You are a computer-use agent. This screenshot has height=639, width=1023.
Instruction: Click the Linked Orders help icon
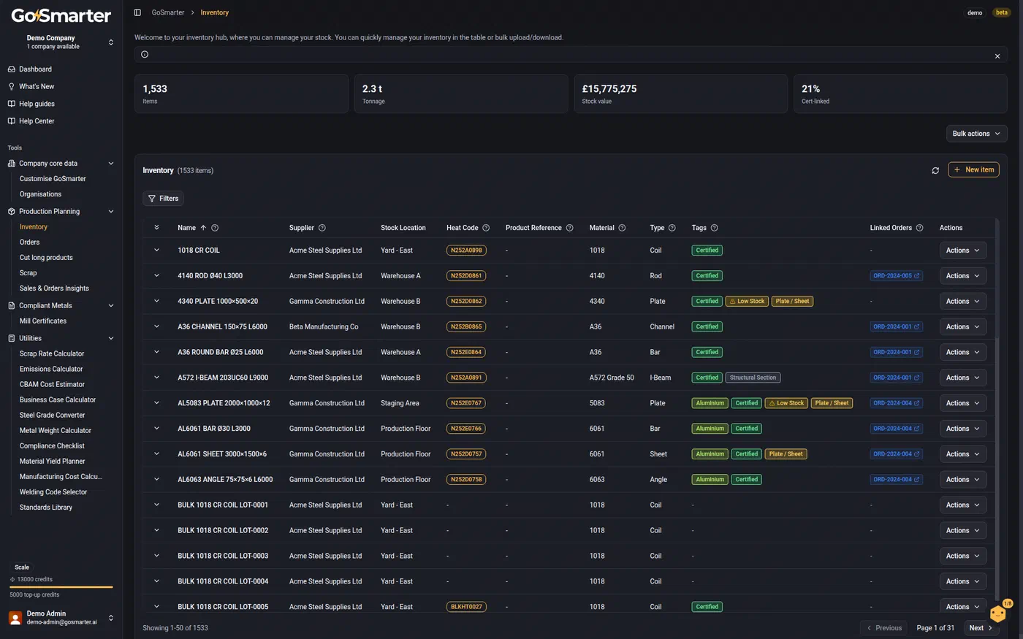click(920, 228)
